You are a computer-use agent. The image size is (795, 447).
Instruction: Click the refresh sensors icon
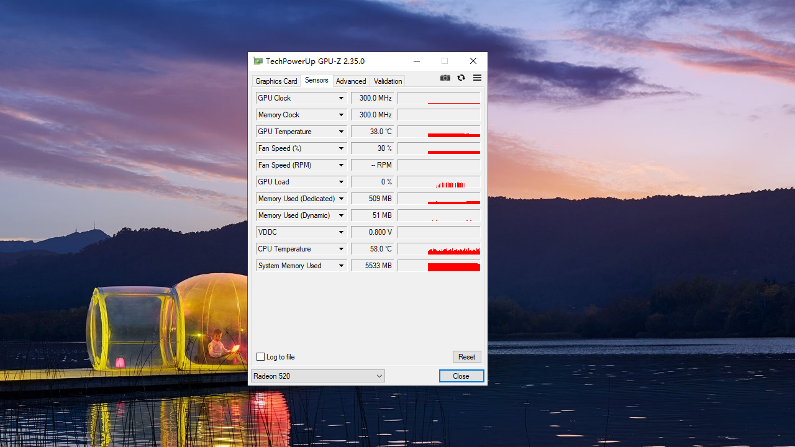tap(461, 78)
